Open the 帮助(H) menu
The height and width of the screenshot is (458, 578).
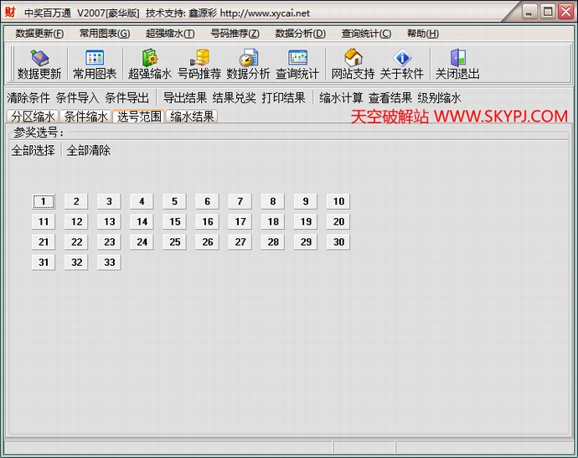tap(422, 34)
